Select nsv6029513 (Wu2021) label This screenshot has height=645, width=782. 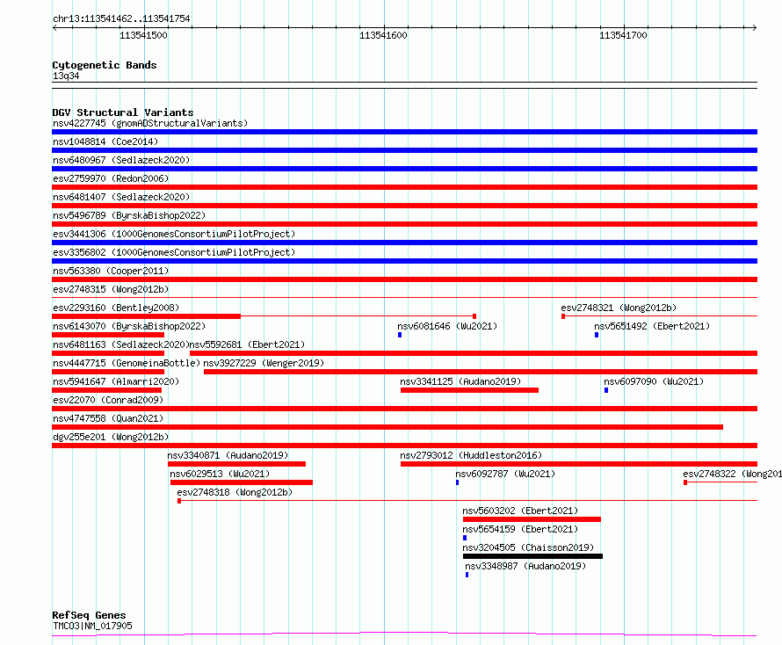point(220,474)
